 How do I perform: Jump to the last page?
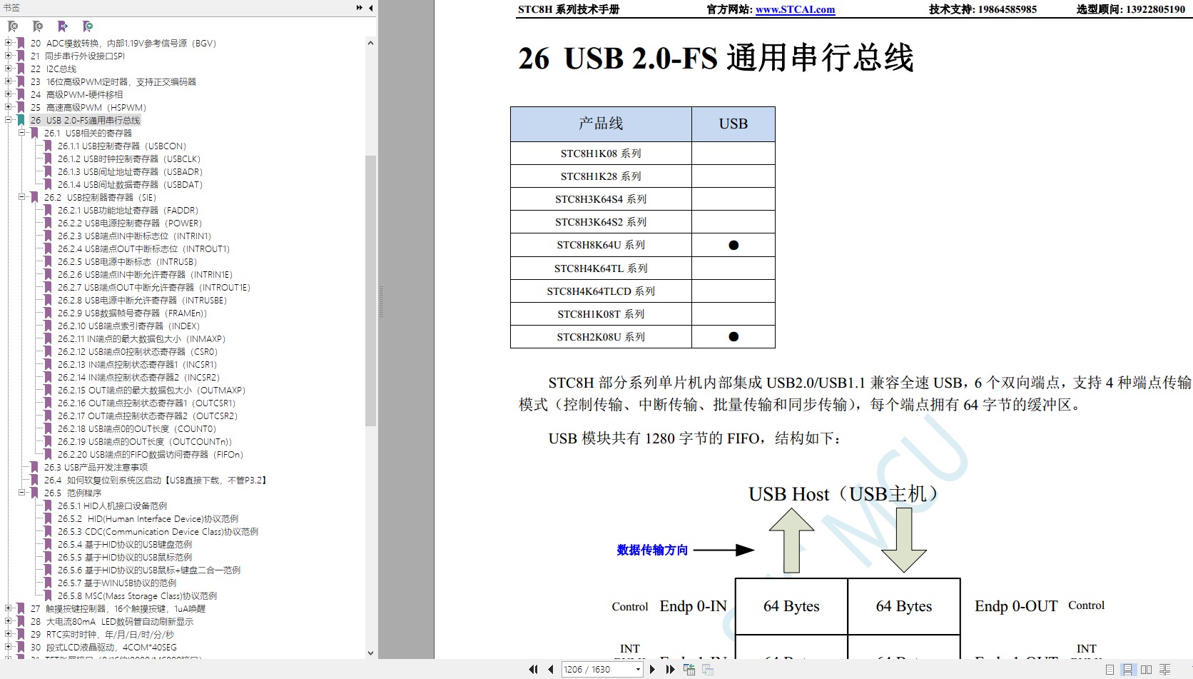[x=670, y=669]
